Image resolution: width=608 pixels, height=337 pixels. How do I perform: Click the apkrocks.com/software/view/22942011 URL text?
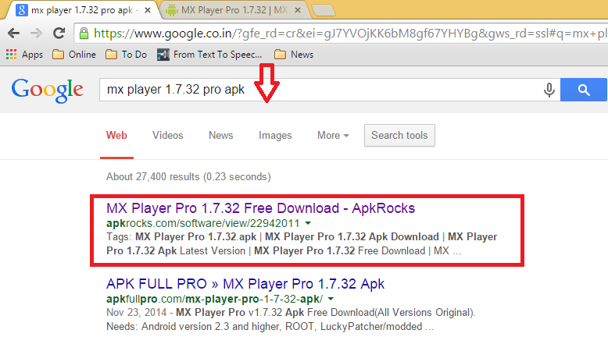coord(202,223)
